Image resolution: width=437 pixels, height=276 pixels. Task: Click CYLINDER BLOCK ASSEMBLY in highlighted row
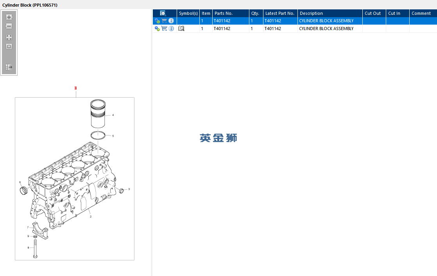tap(326, 21)
